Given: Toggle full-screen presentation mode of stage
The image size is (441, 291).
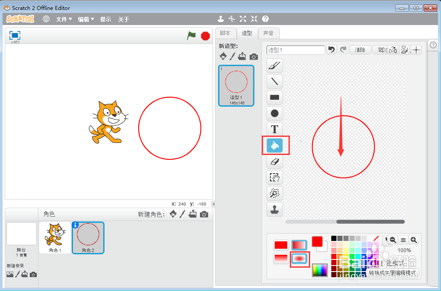Looking at the screenshot, I should pyautogui.click(x=15, y=35).
